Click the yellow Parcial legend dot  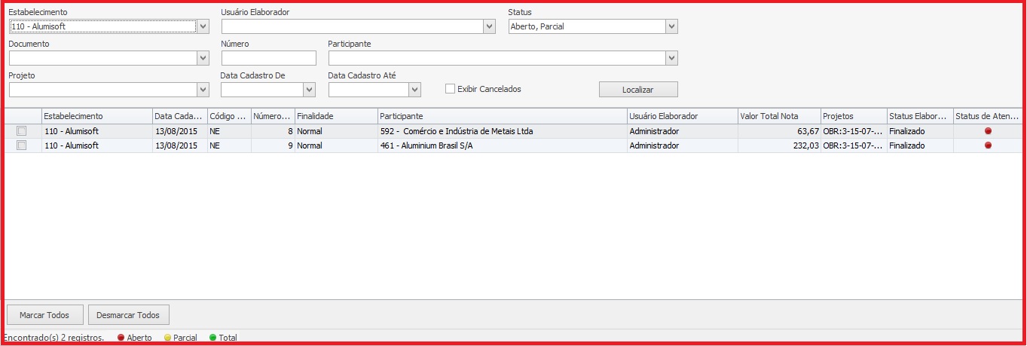tap(167, 338)
